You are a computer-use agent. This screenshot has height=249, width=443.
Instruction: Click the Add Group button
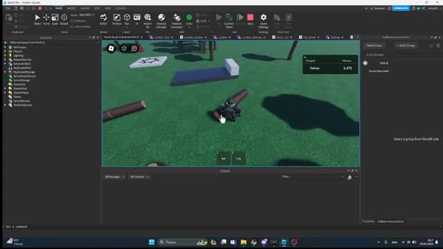click(x=406, y=46)
